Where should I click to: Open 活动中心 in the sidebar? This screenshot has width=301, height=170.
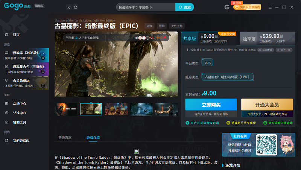tap(20, 103)
